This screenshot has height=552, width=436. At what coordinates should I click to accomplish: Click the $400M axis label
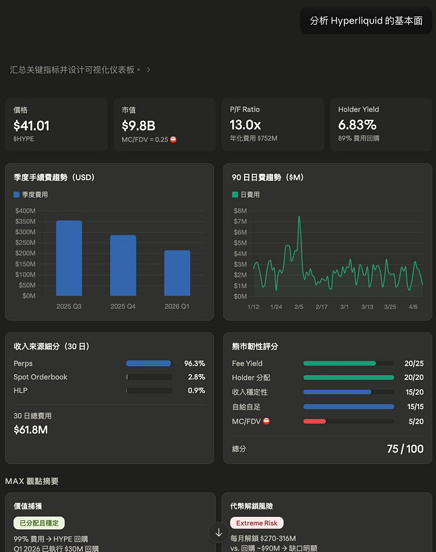click(25, 211)
